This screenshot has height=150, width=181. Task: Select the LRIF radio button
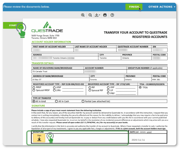[108, 87]
